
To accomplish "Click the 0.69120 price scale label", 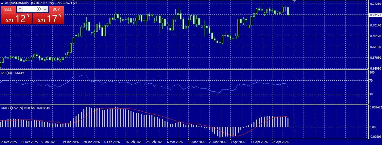I will click(x=375, y=36).
